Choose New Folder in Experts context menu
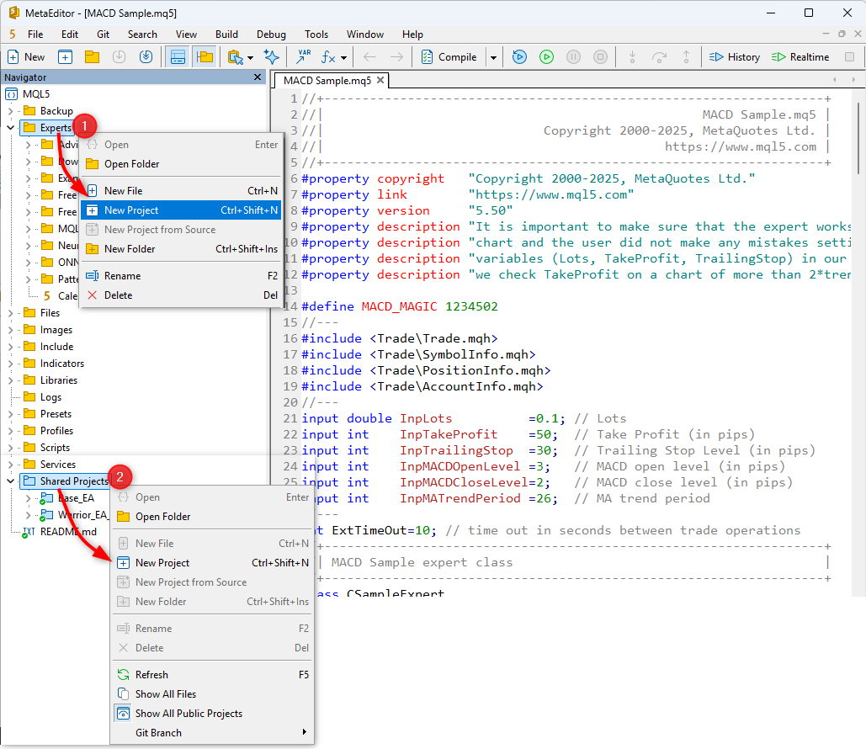The height and width of the screenshot is (749, 866). pyautogui.click(x=181, y=249)
